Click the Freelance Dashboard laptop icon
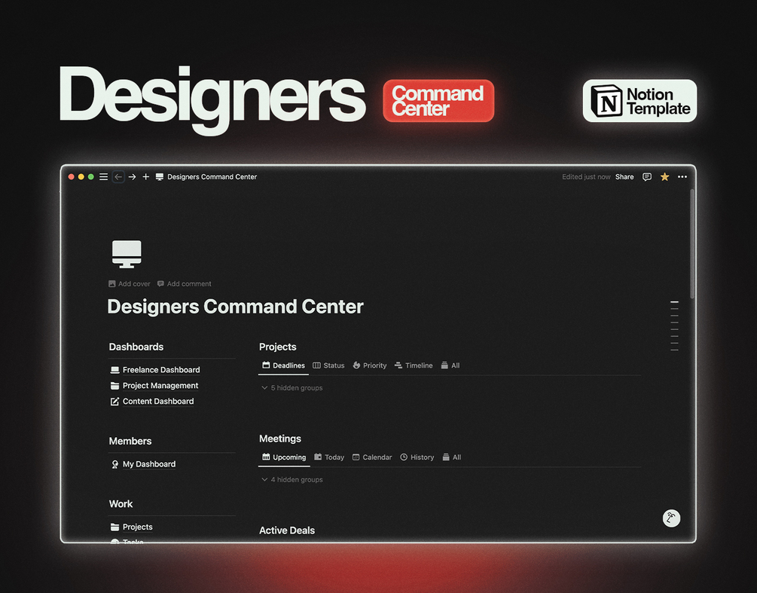 (x=115, y=370)
